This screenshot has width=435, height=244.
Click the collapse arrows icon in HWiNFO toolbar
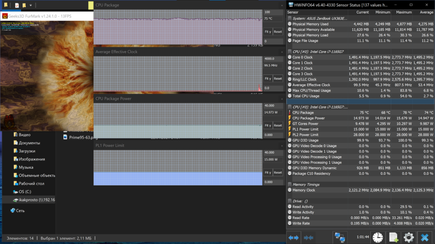[x=308, y=237]
